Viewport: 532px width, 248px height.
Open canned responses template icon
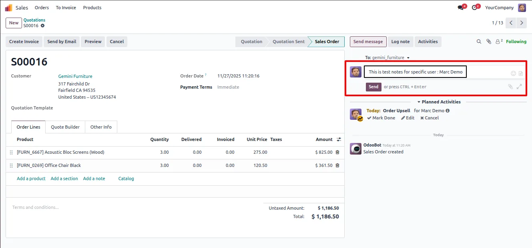[521, 73]
